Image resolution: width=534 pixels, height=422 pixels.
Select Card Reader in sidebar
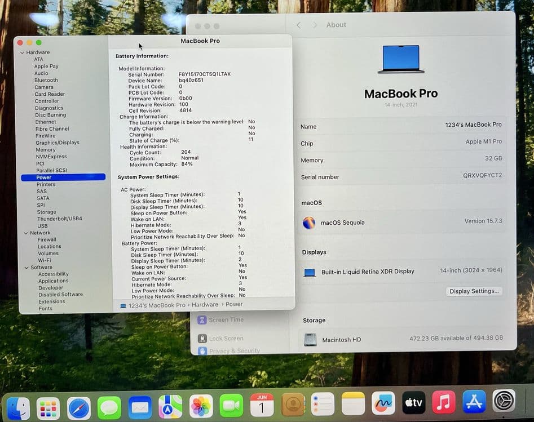click(50, 94)
